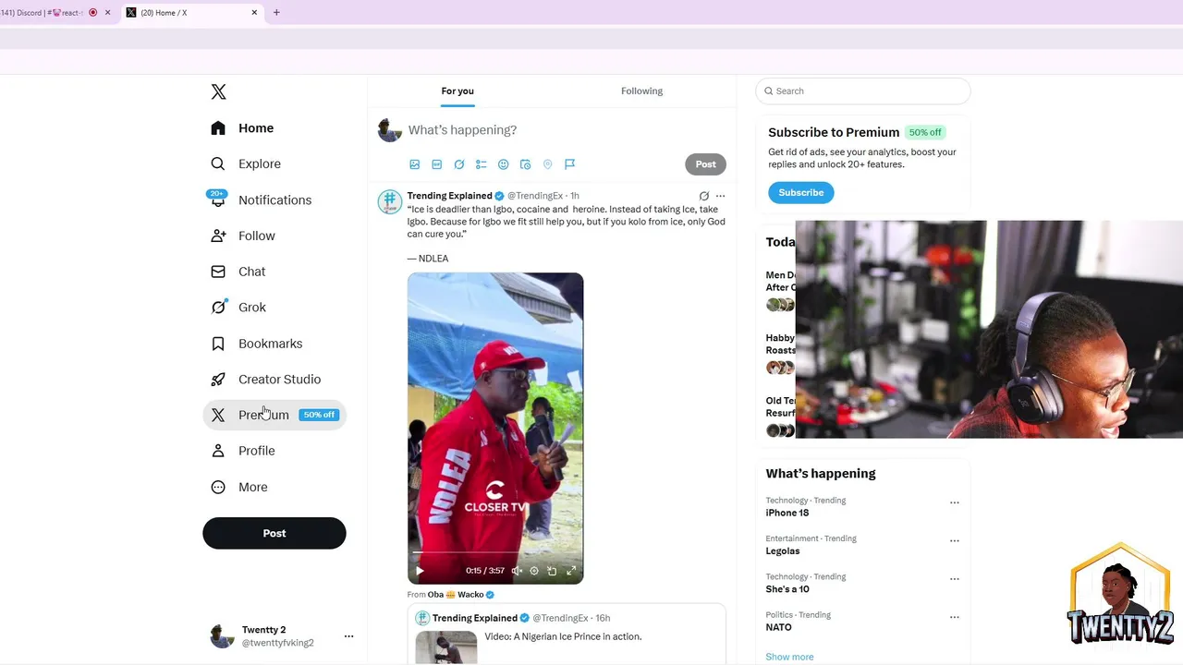Viewport: 1183px width, 665px height.
Task: Click Show more under What's happening
Action: coord(789,657)
